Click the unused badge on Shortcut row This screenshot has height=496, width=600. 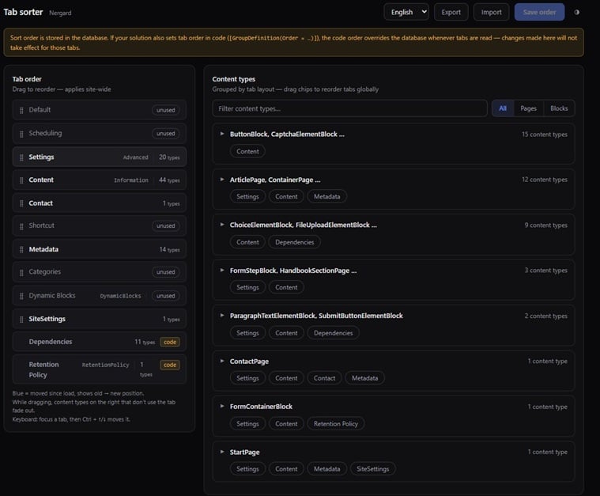pos(166,226)
